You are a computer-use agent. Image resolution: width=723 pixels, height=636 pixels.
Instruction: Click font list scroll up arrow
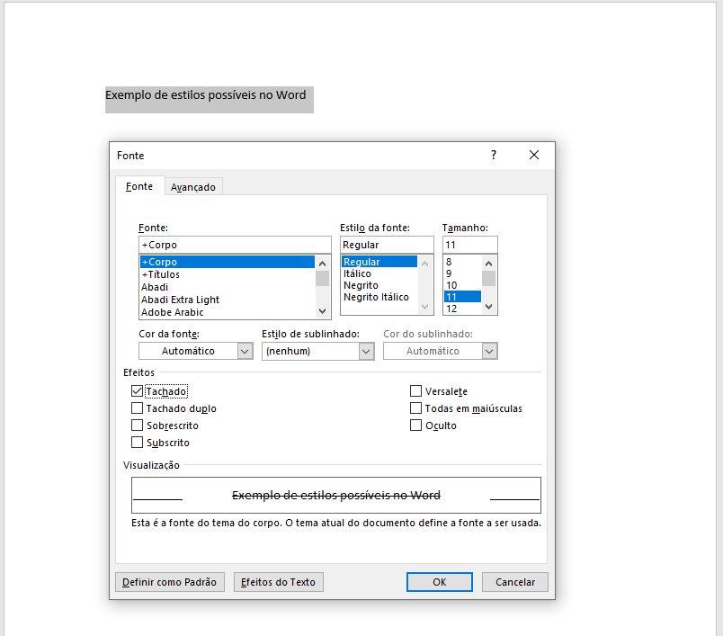click(322, 264)
